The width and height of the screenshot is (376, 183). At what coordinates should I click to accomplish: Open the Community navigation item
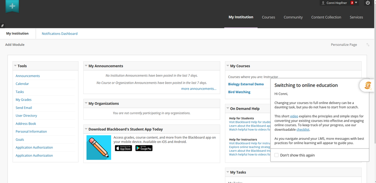[x=293, y=17]
